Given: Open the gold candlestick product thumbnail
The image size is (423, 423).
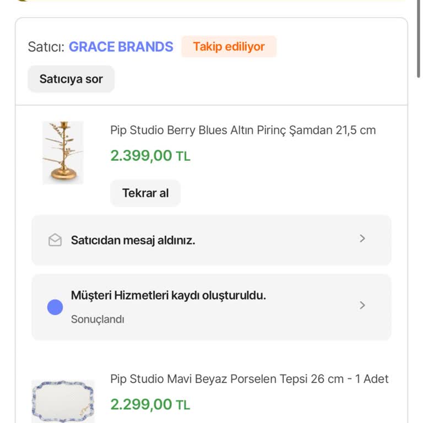Looking at the screenshot, I should (x=63, y=153).
